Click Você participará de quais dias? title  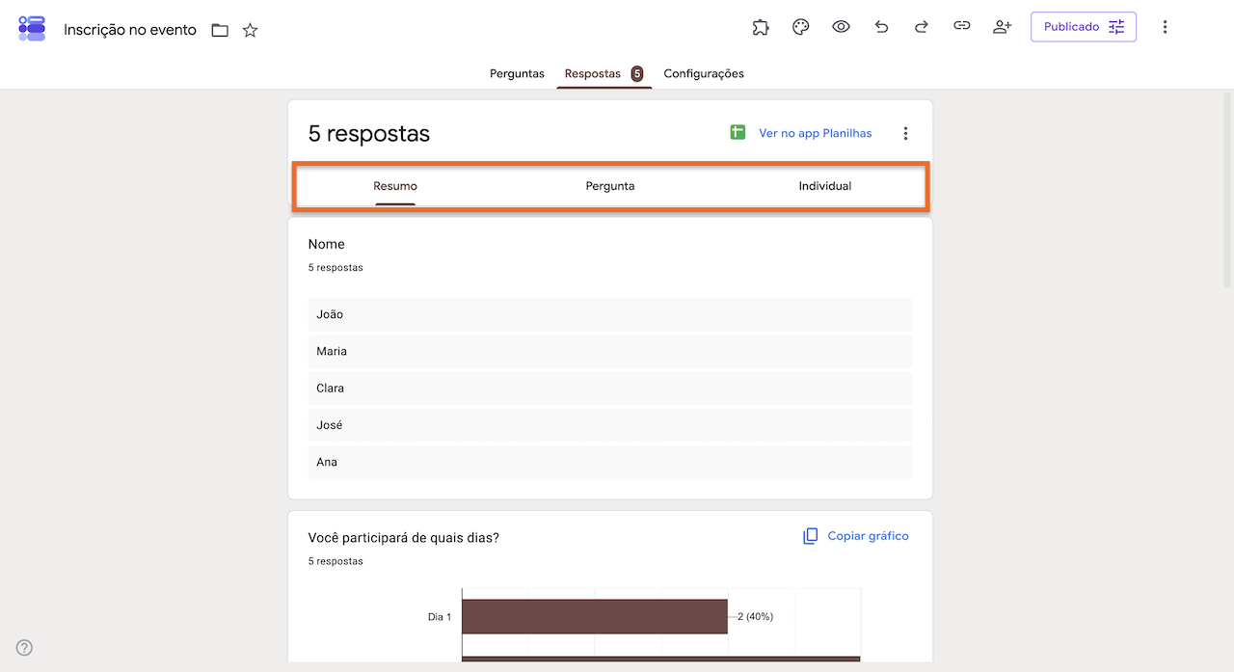[x=404, y=538]
